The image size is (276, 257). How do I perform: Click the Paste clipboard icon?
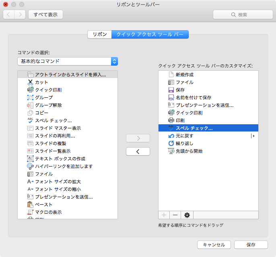pos(30,204)
